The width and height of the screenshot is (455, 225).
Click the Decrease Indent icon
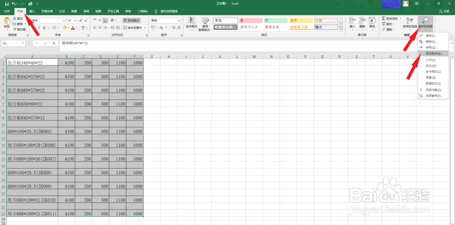click(112, 28)
